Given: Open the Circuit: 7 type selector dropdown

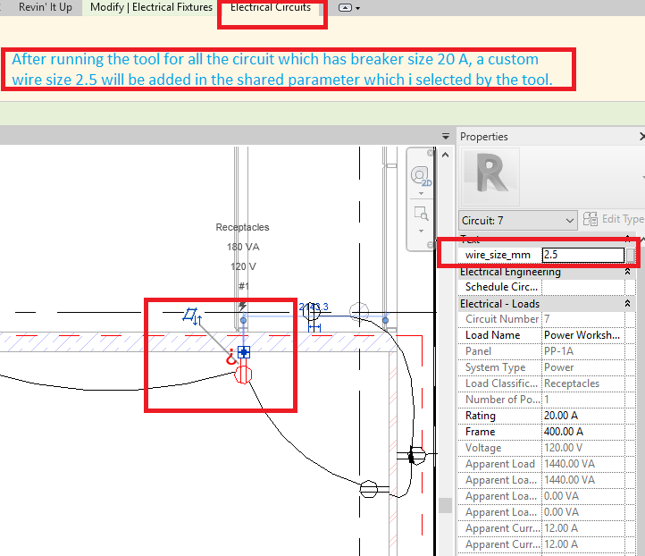Looking at the screenshot, I should 517,221.
